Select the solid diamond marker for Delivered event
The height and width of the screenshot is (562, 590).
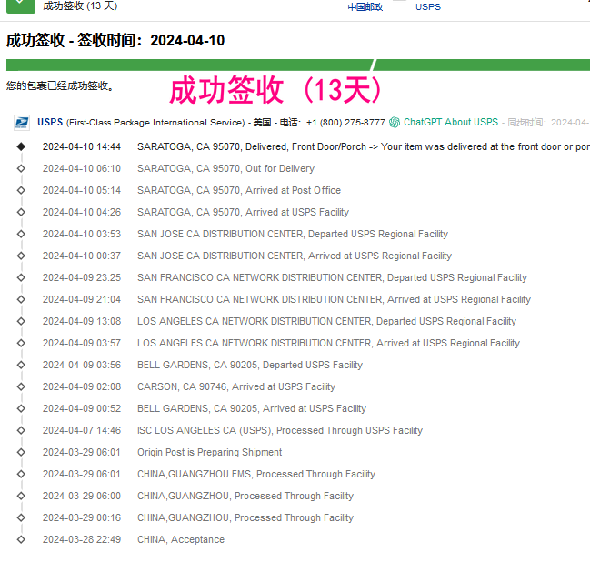pos(21,146)
